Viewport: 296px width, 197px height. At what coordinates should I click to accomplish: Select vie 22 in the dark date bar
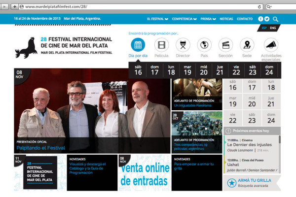coord(236,70)
